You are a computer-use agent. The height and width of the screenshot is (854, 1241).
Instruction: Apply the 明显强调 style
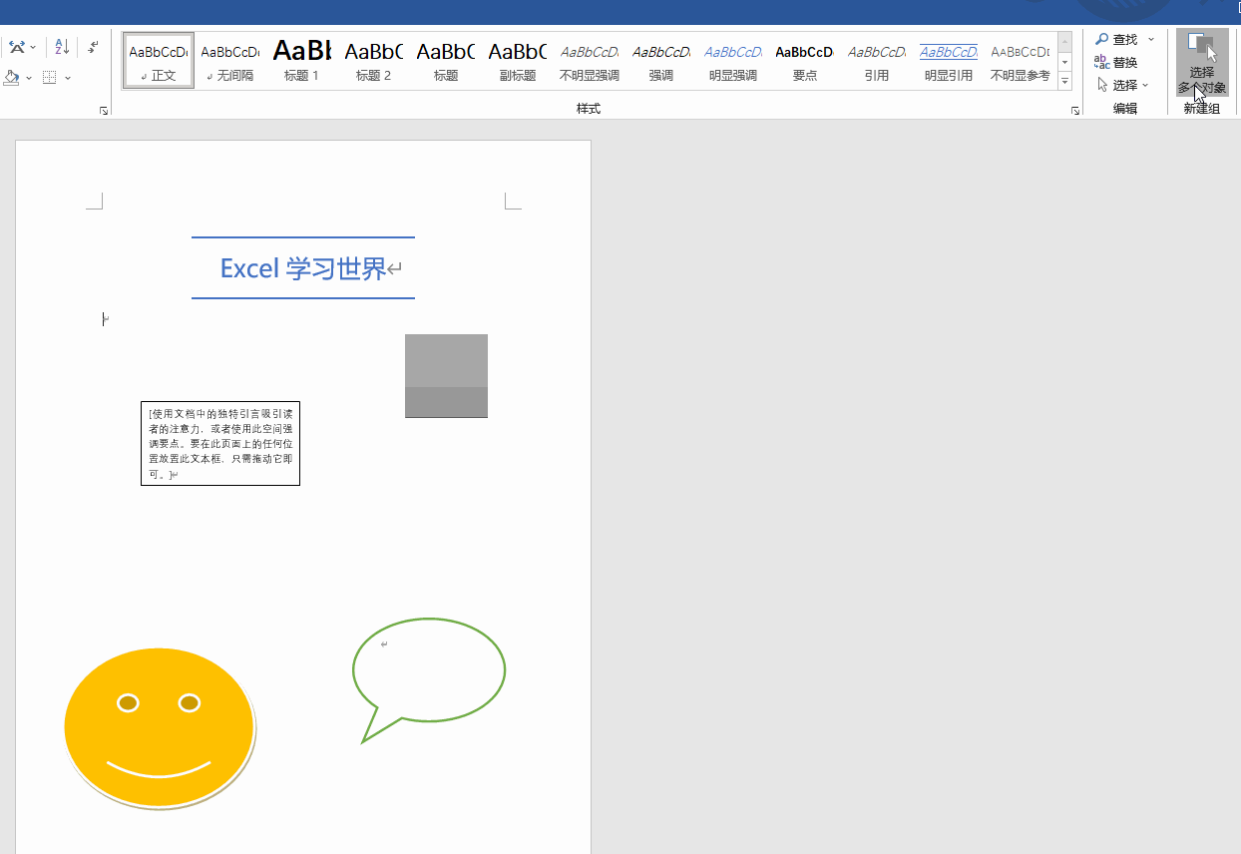click(733, 60)
